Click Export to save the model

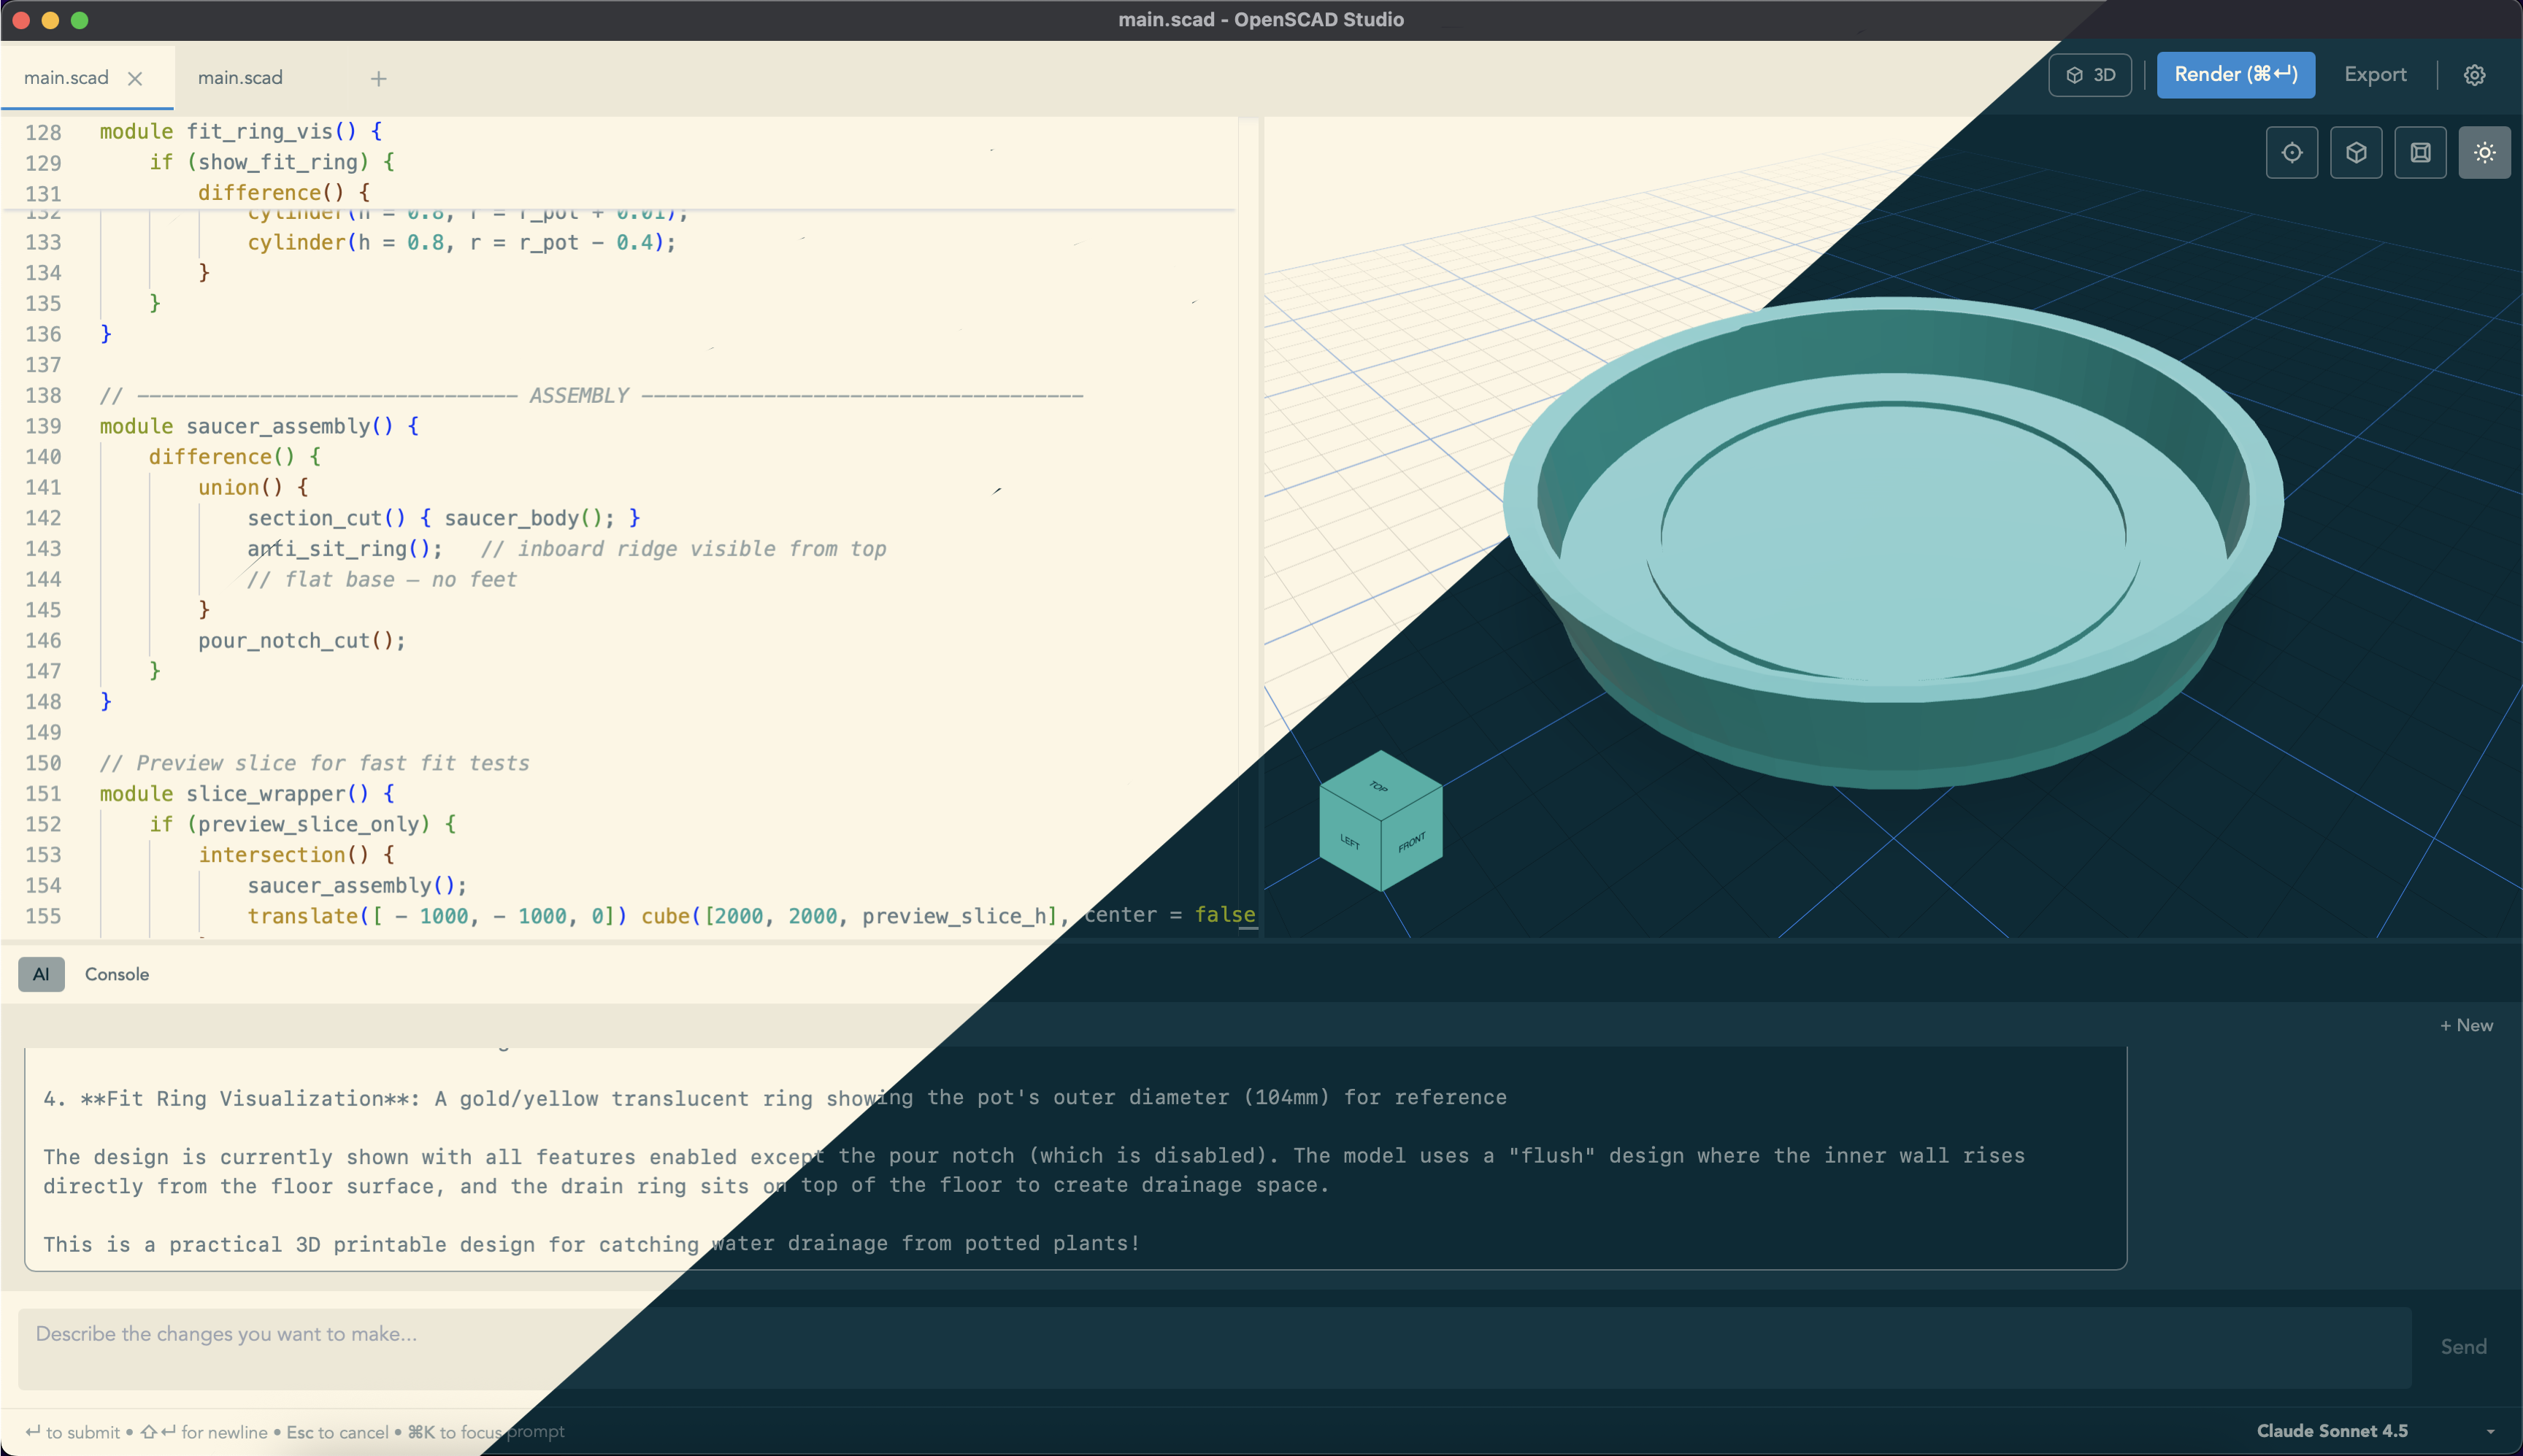[2375, 74]
